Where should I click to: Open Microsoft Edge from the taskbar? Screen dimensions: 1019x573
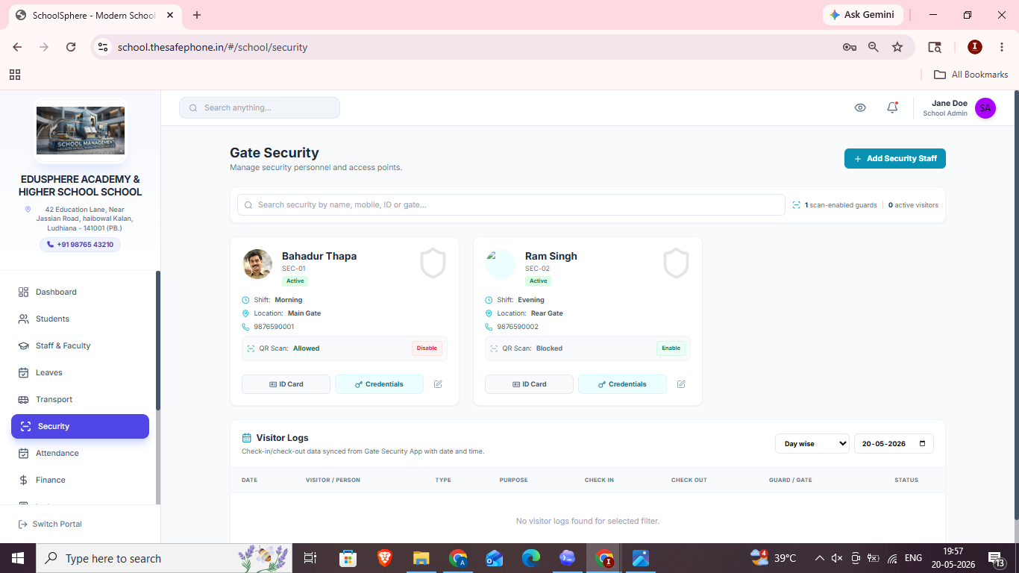[530, 558]
